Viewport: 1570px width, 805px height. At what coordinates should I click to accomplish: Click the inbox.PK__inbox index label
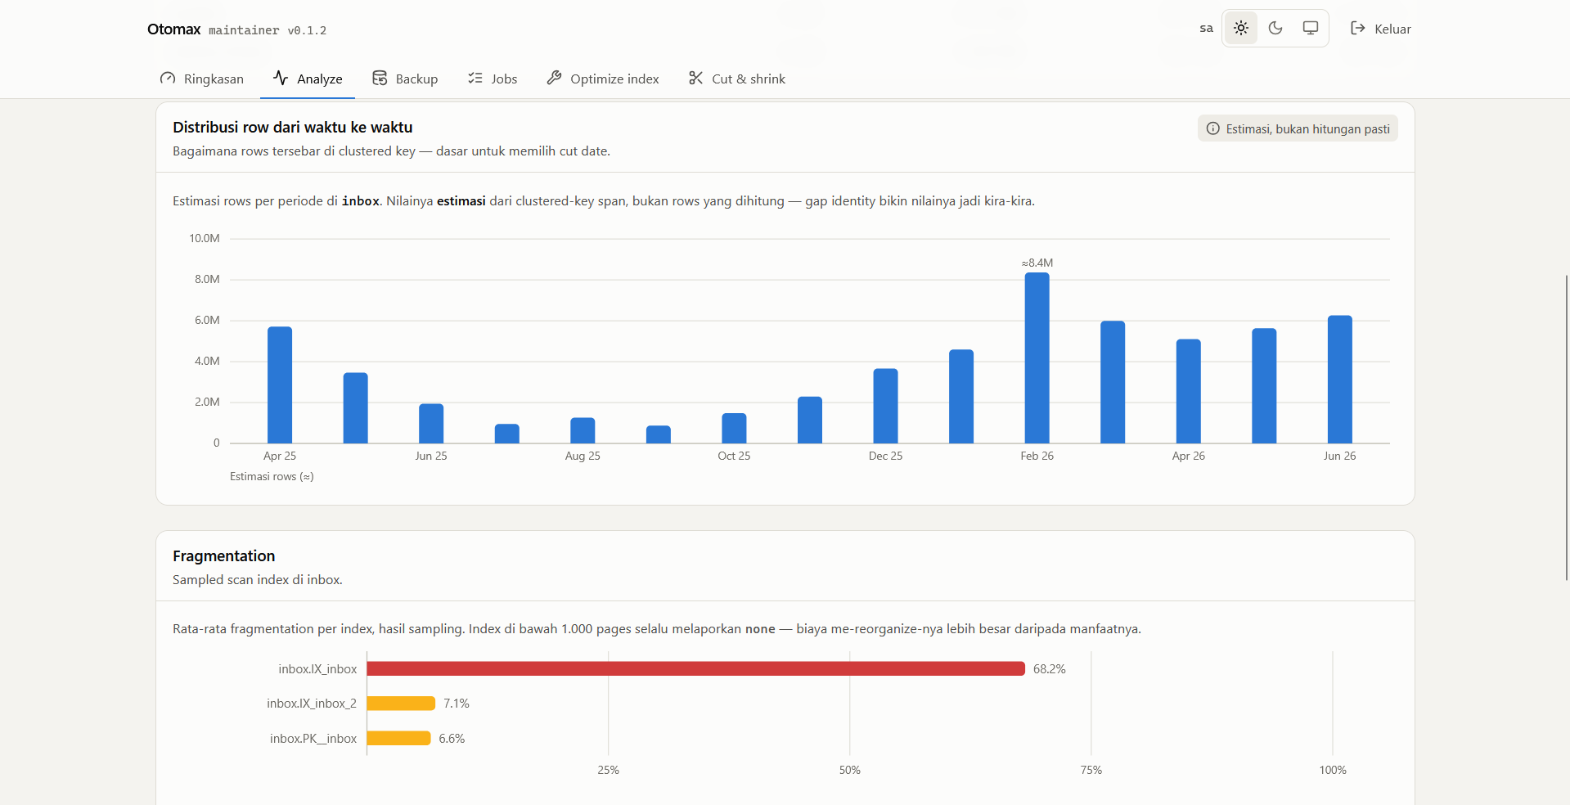coord(313,738)
